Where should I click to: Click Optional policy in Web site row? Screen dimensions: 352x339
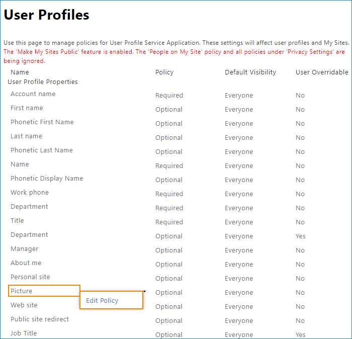point(169,306)
